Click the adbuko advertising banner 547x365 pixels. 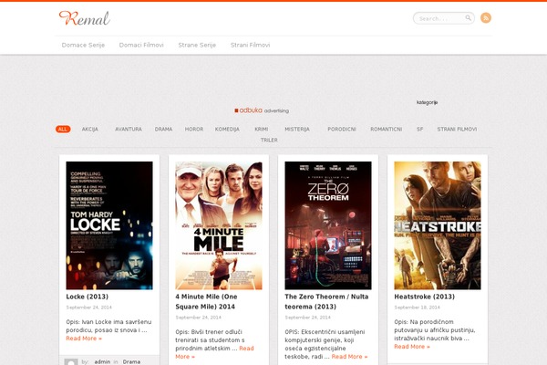click(262, 110)
